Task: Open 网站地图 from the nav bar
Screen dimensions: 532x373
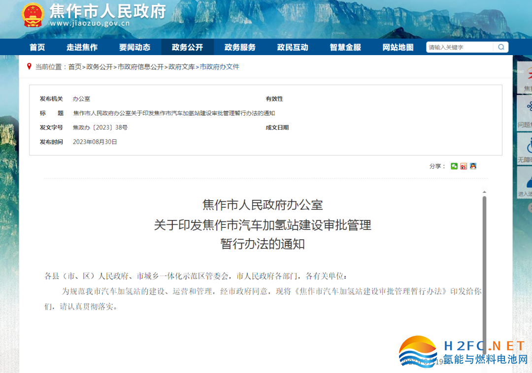Action: coord(398,47)
